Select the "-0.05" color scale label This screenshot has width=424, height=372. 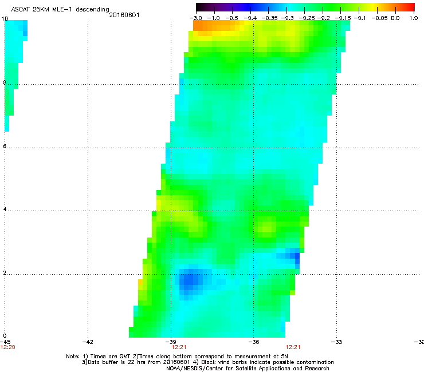pos(380,18)
